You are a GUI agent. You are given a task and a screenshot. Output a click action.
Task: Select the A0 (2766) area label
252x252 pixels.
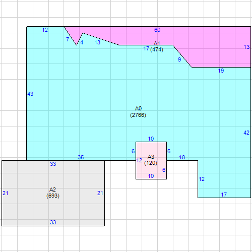point(138,112)
